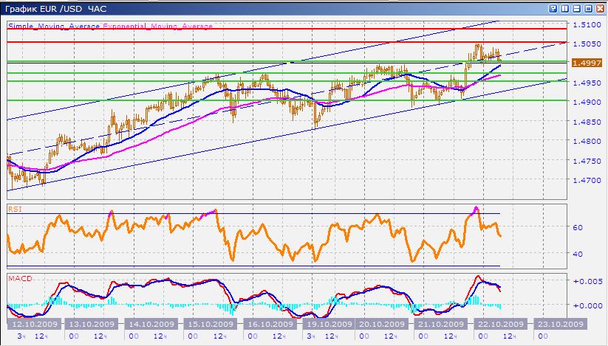The image size is (608, 346).
Task: Select the Exponential_Moving_Average legend label
Action: [x=158, y=26]
